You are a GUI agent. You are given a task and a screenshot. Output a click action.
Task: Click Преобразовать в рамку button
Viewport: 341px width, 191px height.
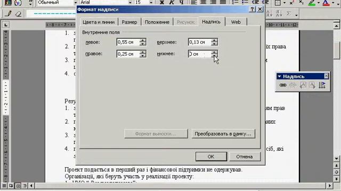[x=223, y=134]
